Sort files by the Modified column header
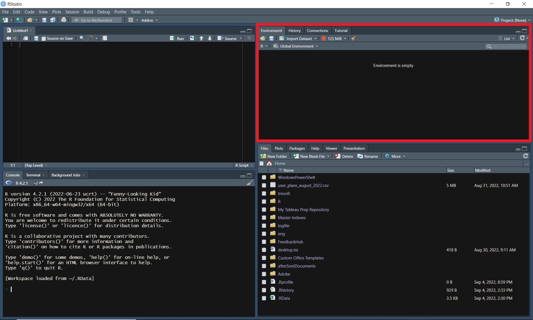The height and width of the screenshot is (320, 533). click(482, 170)
